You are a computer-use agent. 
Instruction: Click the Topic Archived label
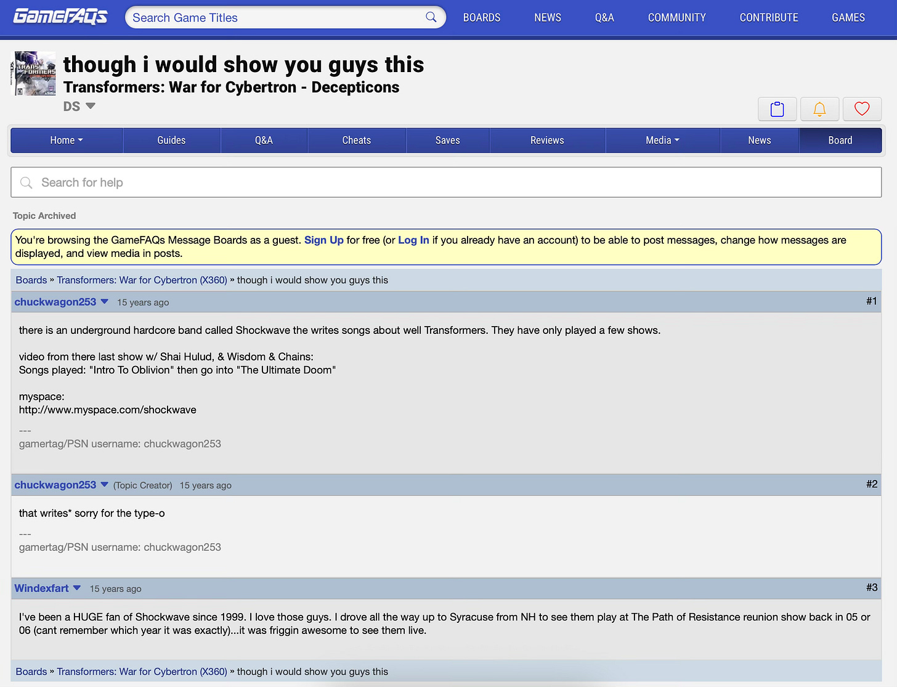[x=44, y=216]
